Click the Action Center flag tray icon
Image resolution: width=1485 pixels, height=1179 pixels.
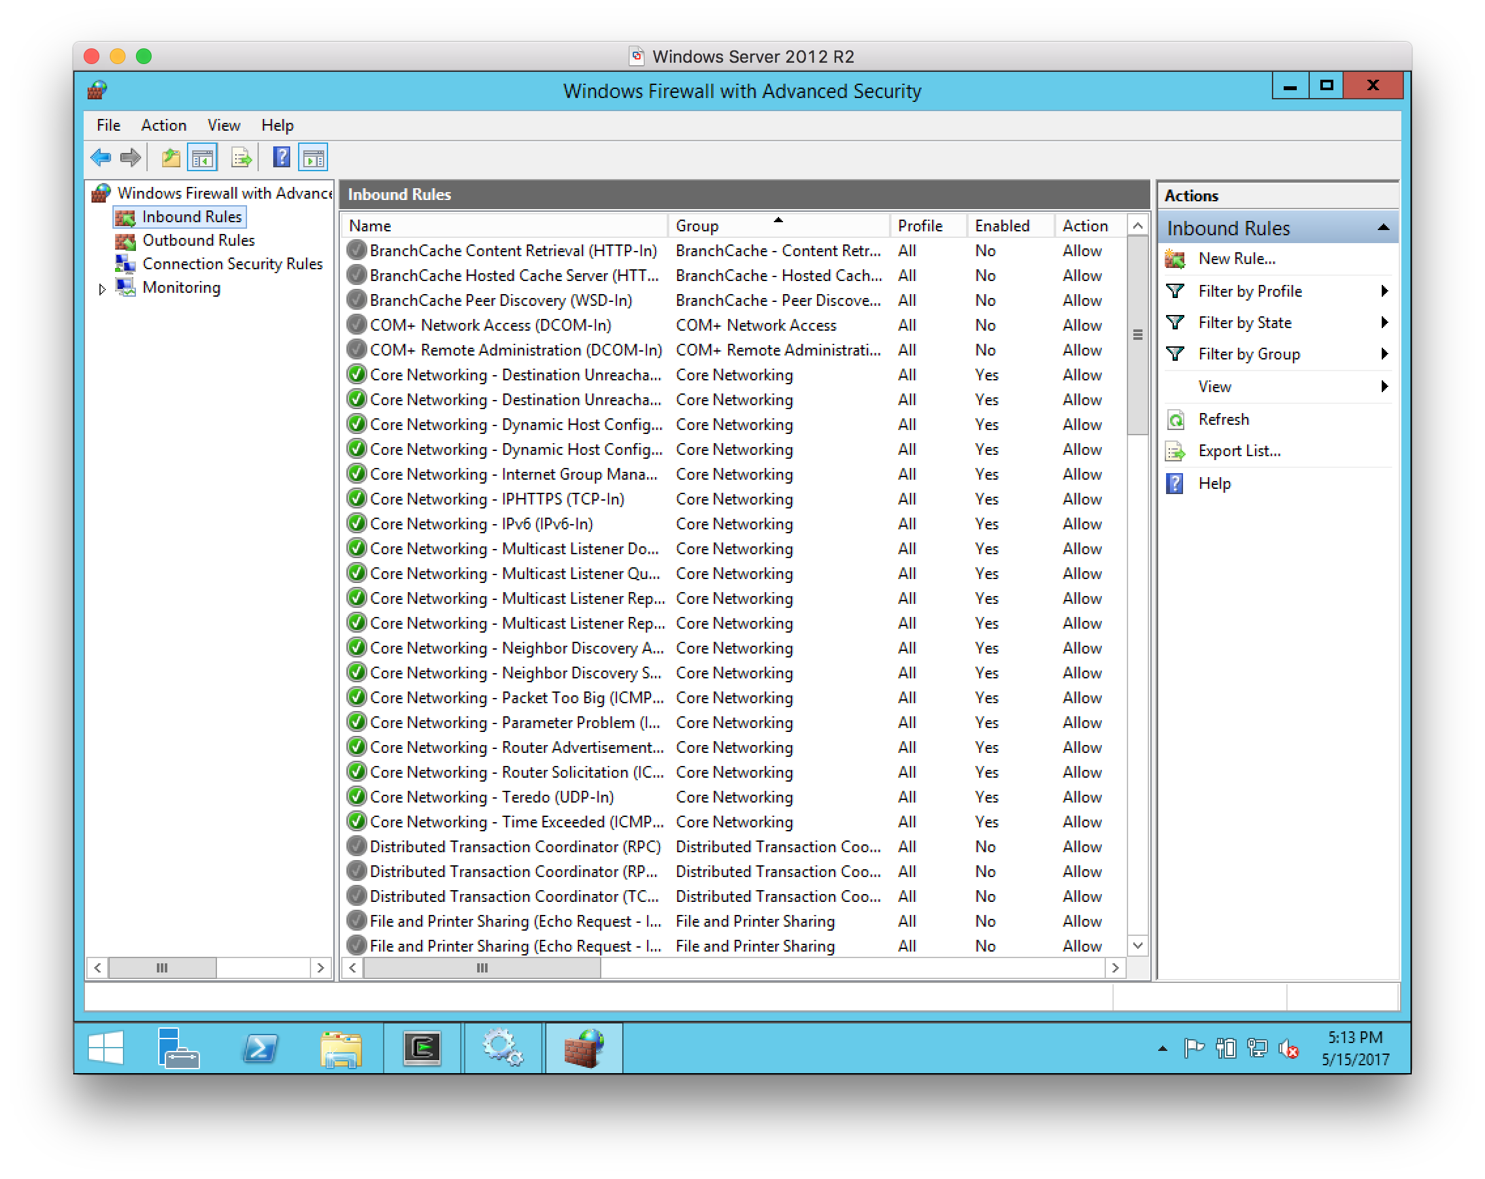pyautogui.click(x=1193, y=1049)
